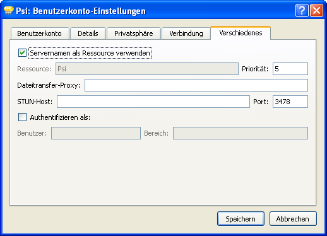Image resolution: width=327 pixels, height=236 pixels.
Task: Click the disabled Benutzer field
Action: coord(96,133)
